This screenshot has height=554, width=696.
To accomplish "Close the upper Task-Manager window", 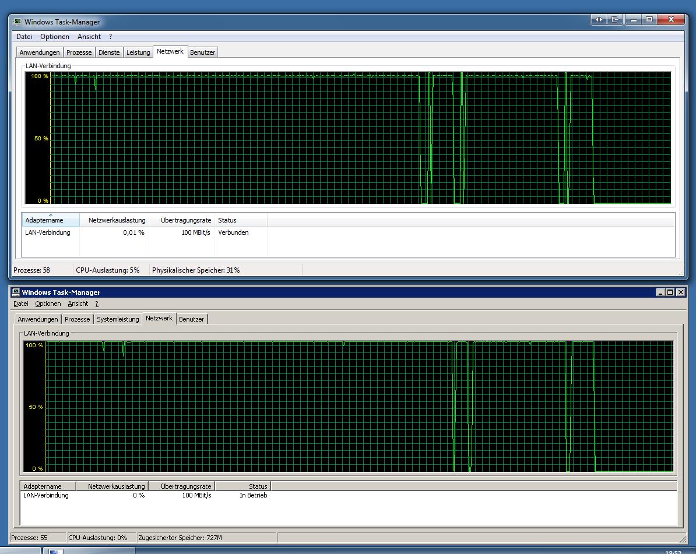I will (x=671, y=20).
